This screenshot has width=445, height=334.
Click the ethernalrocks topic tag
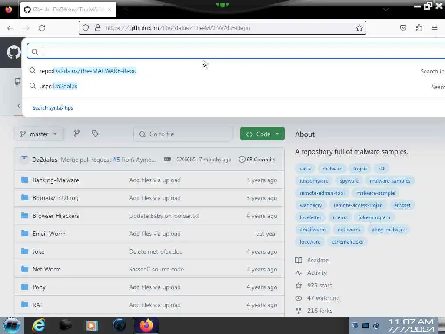(x=347, y=242)
